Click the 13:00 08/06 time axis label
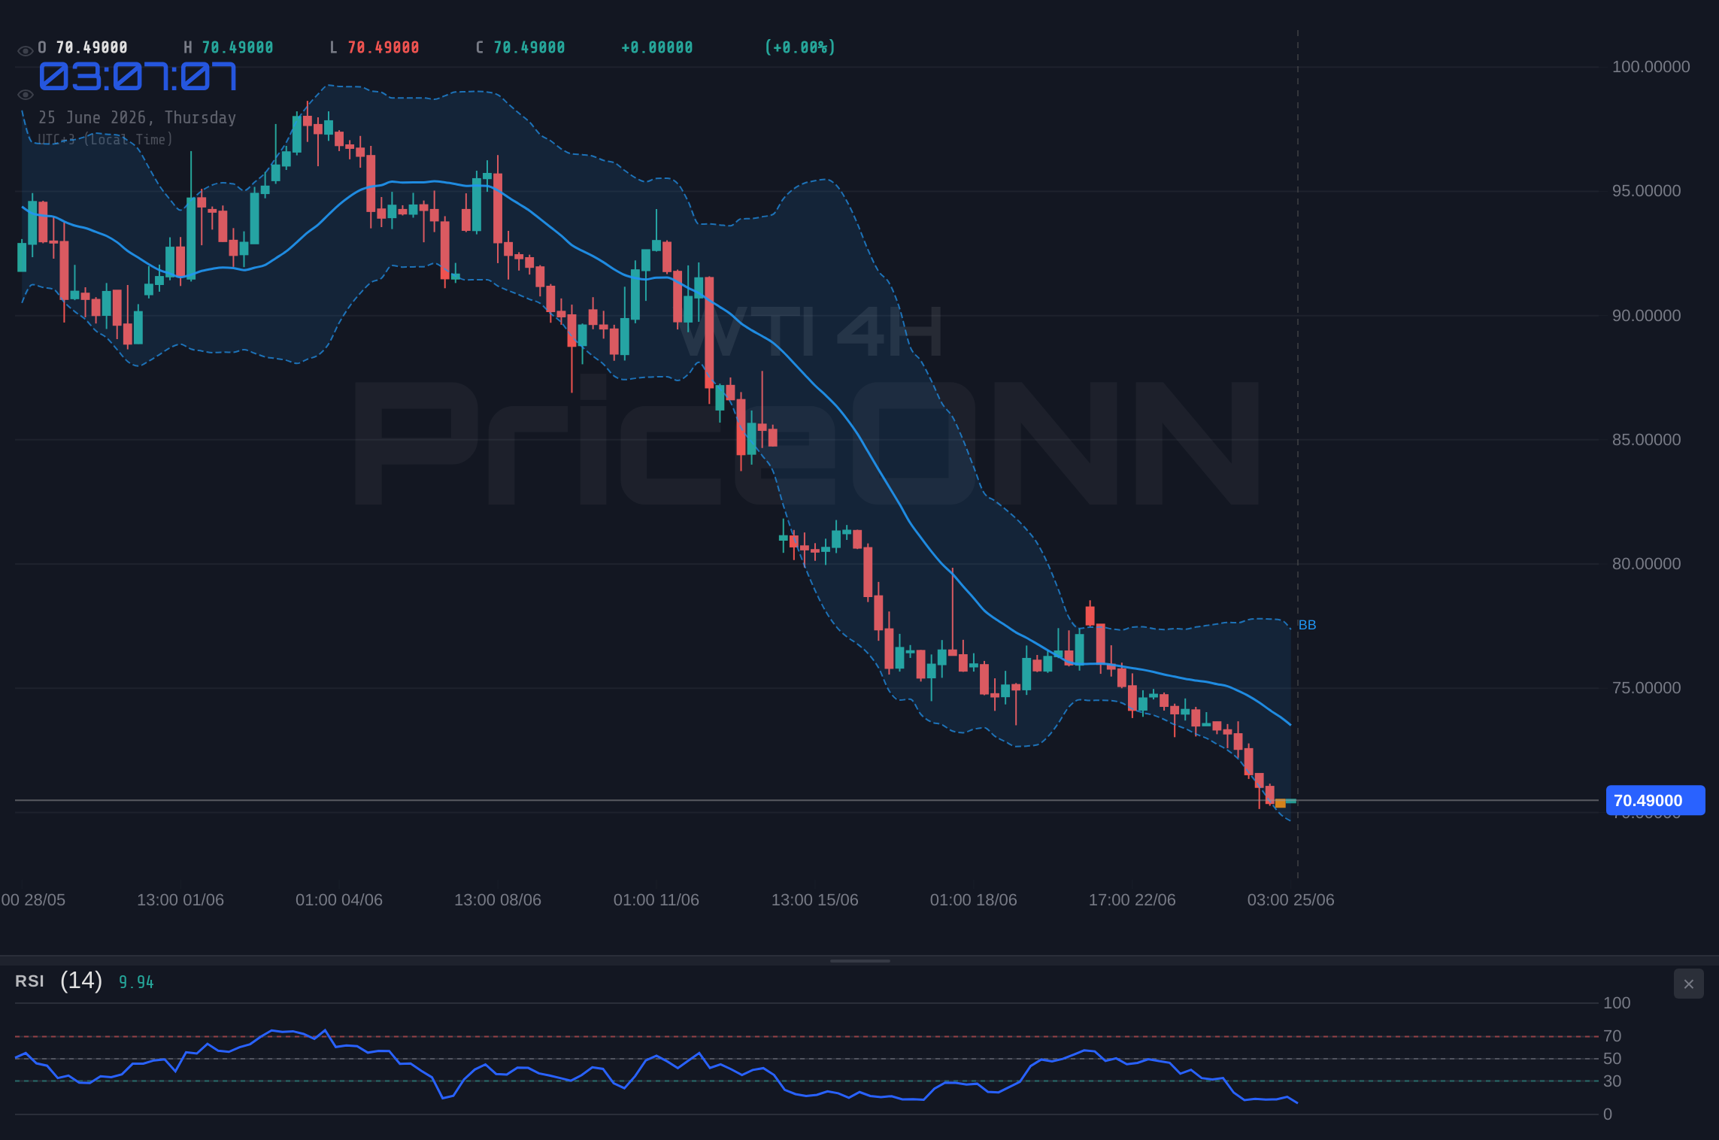Image resolution: width=1719 pixels, height=1140 pixels. pyautogui.click(x=498, y=900)
